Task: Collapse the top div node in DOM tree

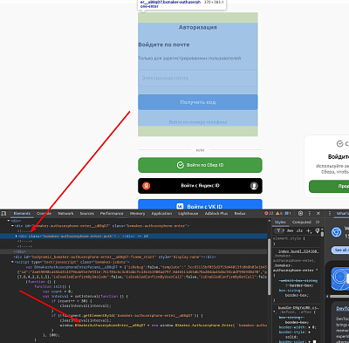Action: (9, 221)
